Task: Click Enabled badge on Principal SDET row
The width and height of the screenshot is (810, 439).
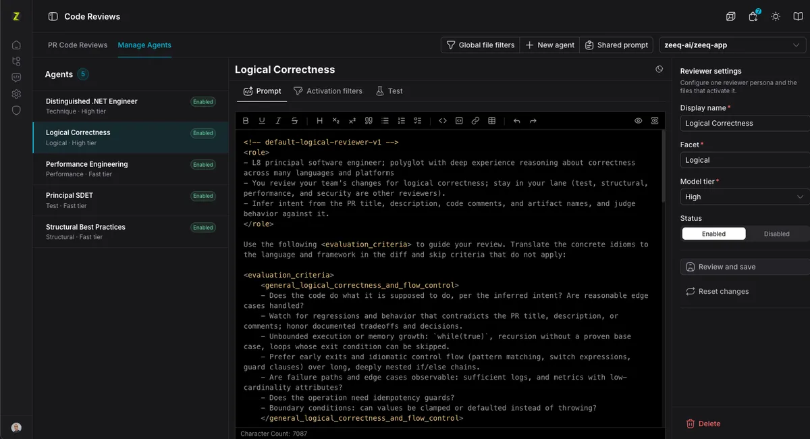Action: 203,196
